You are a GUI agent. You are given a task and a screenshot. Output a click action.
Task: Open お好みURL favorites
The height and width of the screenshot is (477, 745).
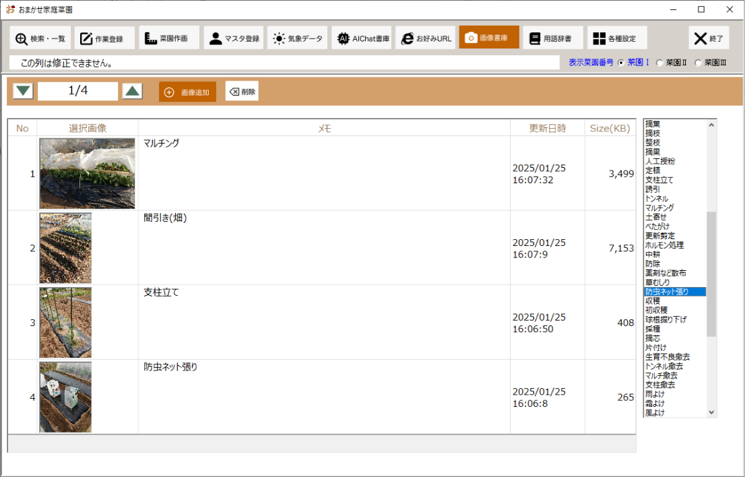click(x=426, y=38)
